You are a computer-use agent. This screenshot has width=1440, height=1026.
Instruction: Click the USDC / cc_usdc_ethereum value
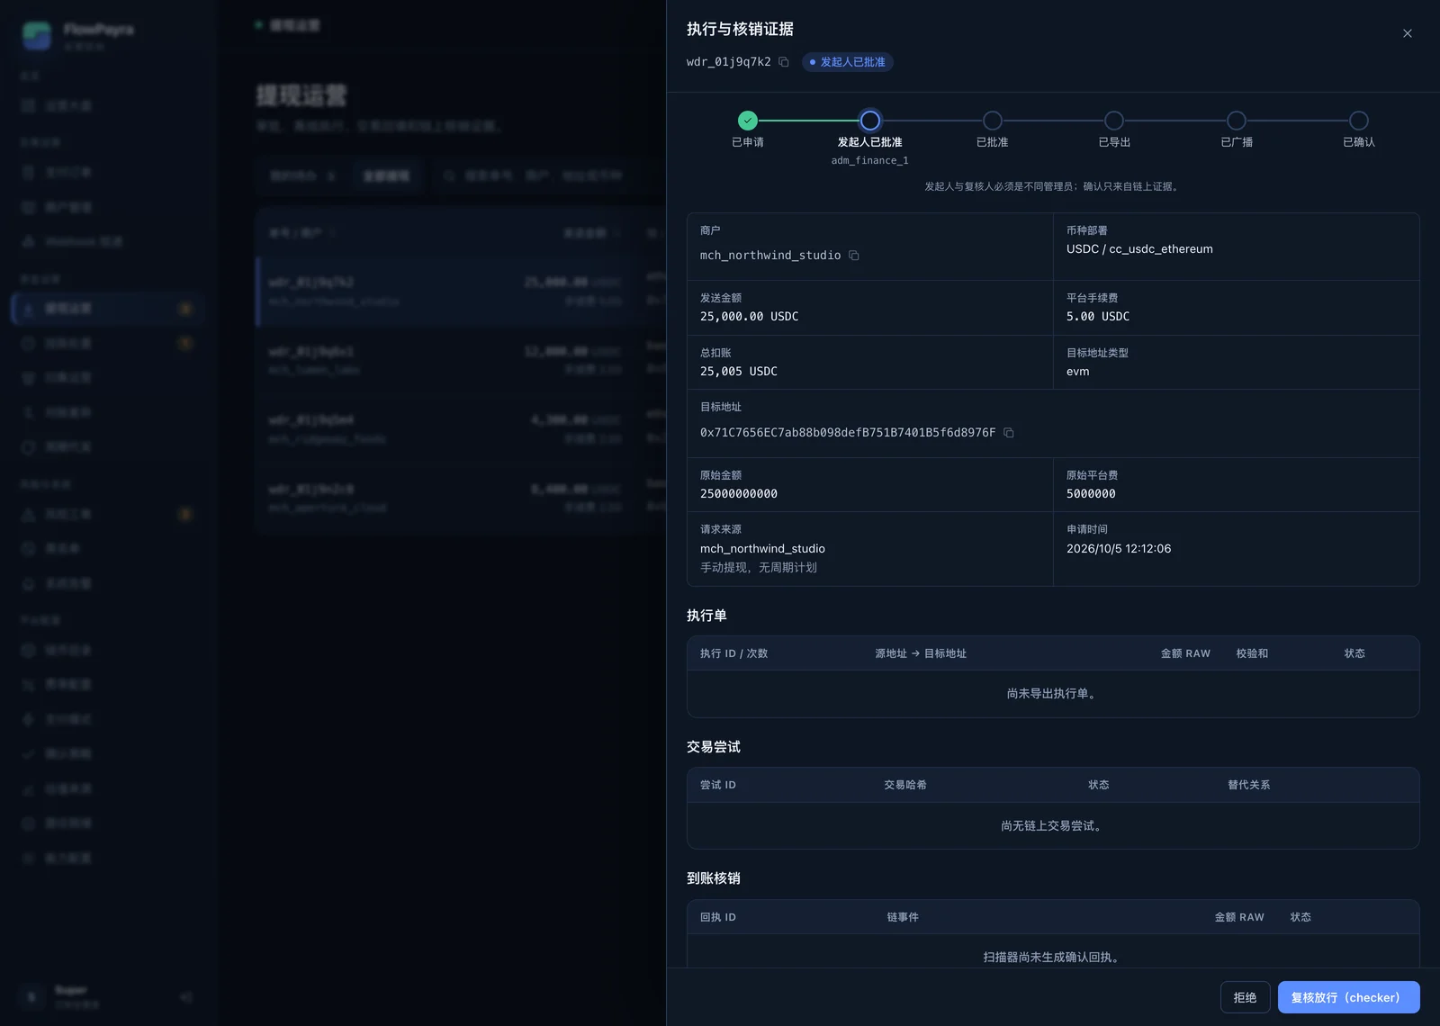pyautogui.click(x=1139, y=249)
